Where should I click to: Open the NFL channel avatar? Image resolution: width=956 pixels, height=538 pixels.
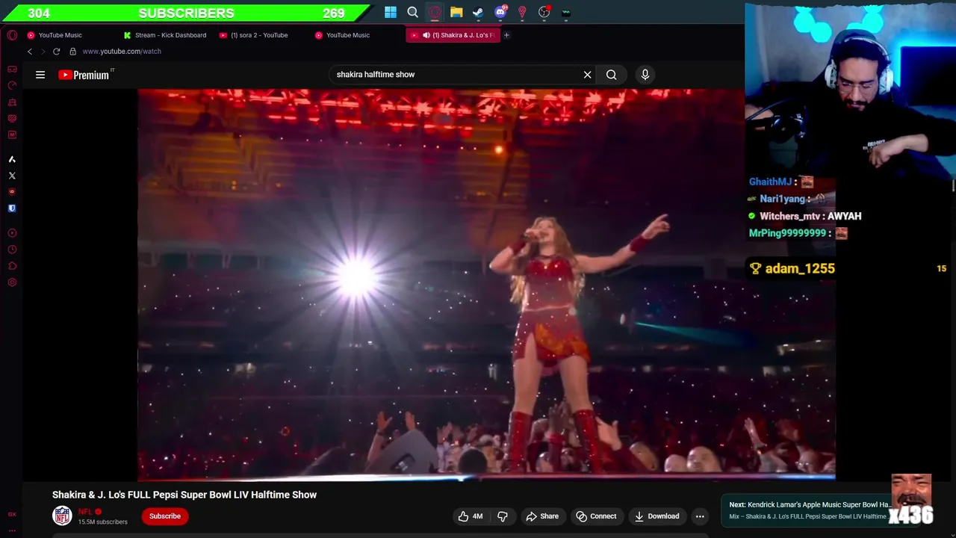tap(62, 516)
